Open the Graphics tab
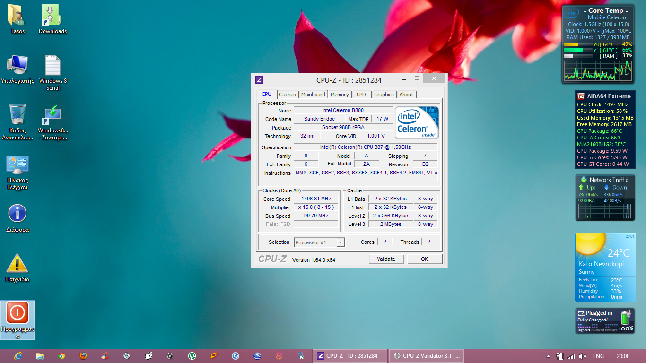646x363 pixels. point(384,95)
